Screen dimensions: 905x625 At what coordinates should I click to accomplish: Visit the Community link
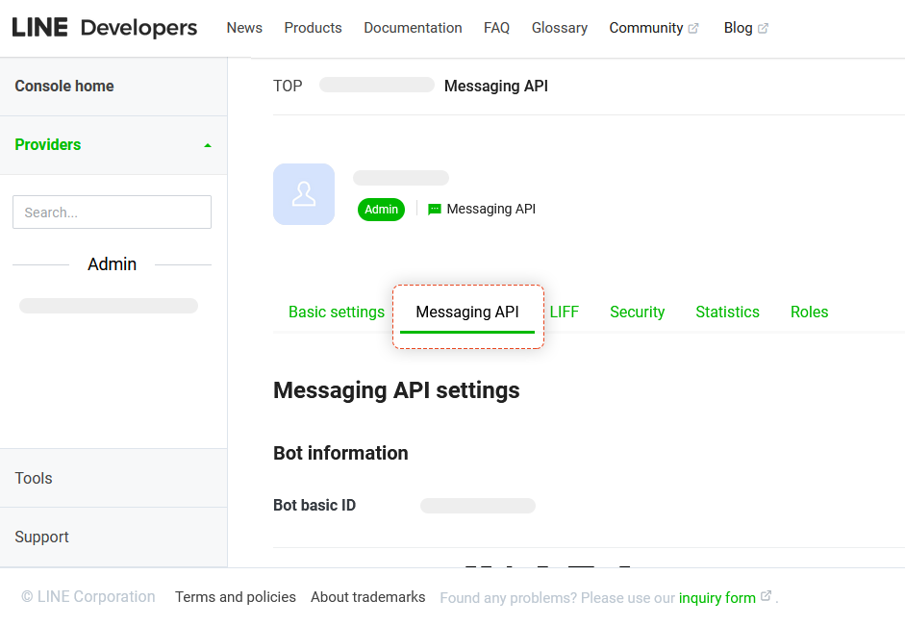(x=646, y=28)
